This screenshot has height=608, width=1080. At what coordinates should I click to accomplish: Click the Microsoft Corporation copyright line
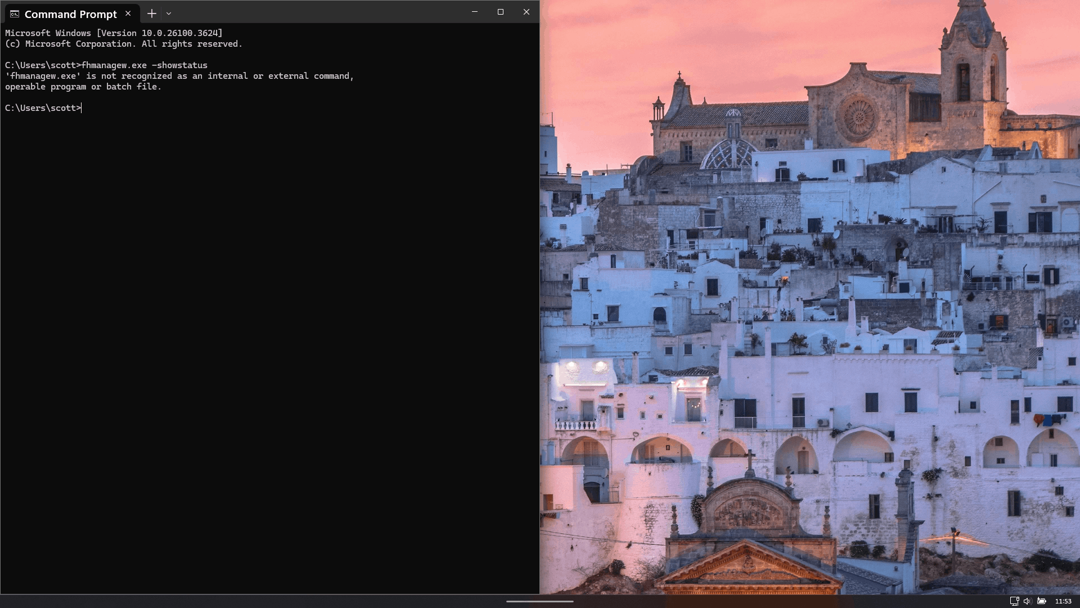pyautogui.click(x=124, y=44)
